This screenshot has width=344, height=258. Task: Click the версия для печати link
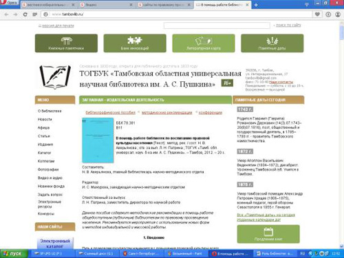(58, 25)
